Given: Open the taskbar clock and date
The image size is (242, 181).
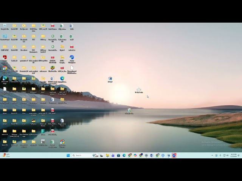Looking at the screenshot, I should 234,155.
